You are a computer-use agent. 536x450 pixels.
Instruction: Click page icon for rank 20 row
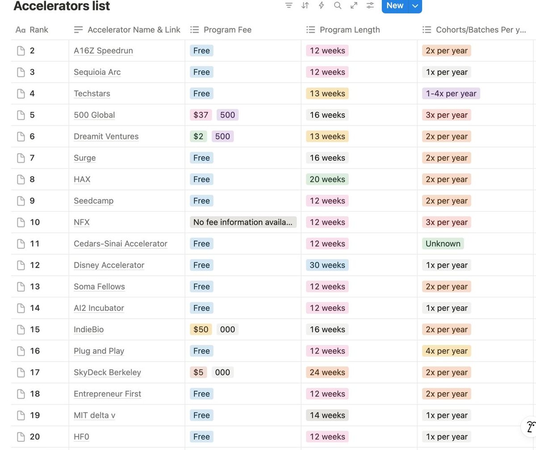pos(21,437)
